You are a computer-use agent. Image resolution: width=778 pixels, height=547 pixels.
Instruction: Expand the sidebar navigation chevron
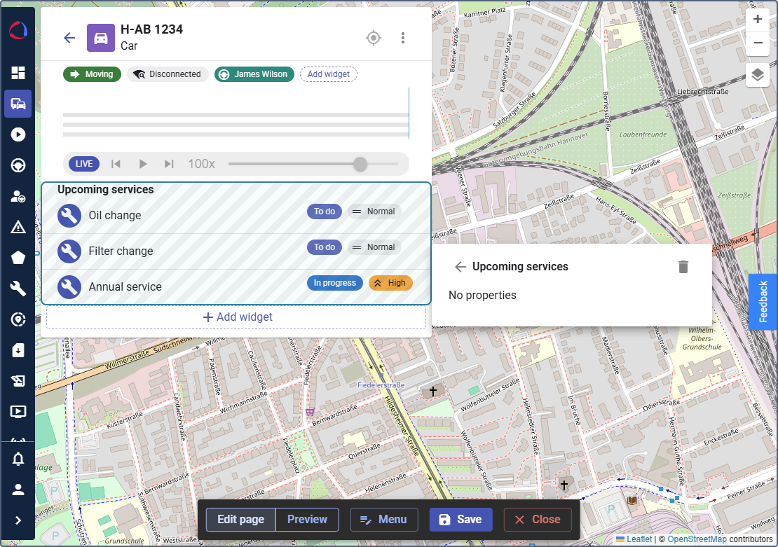click(18, 520)
